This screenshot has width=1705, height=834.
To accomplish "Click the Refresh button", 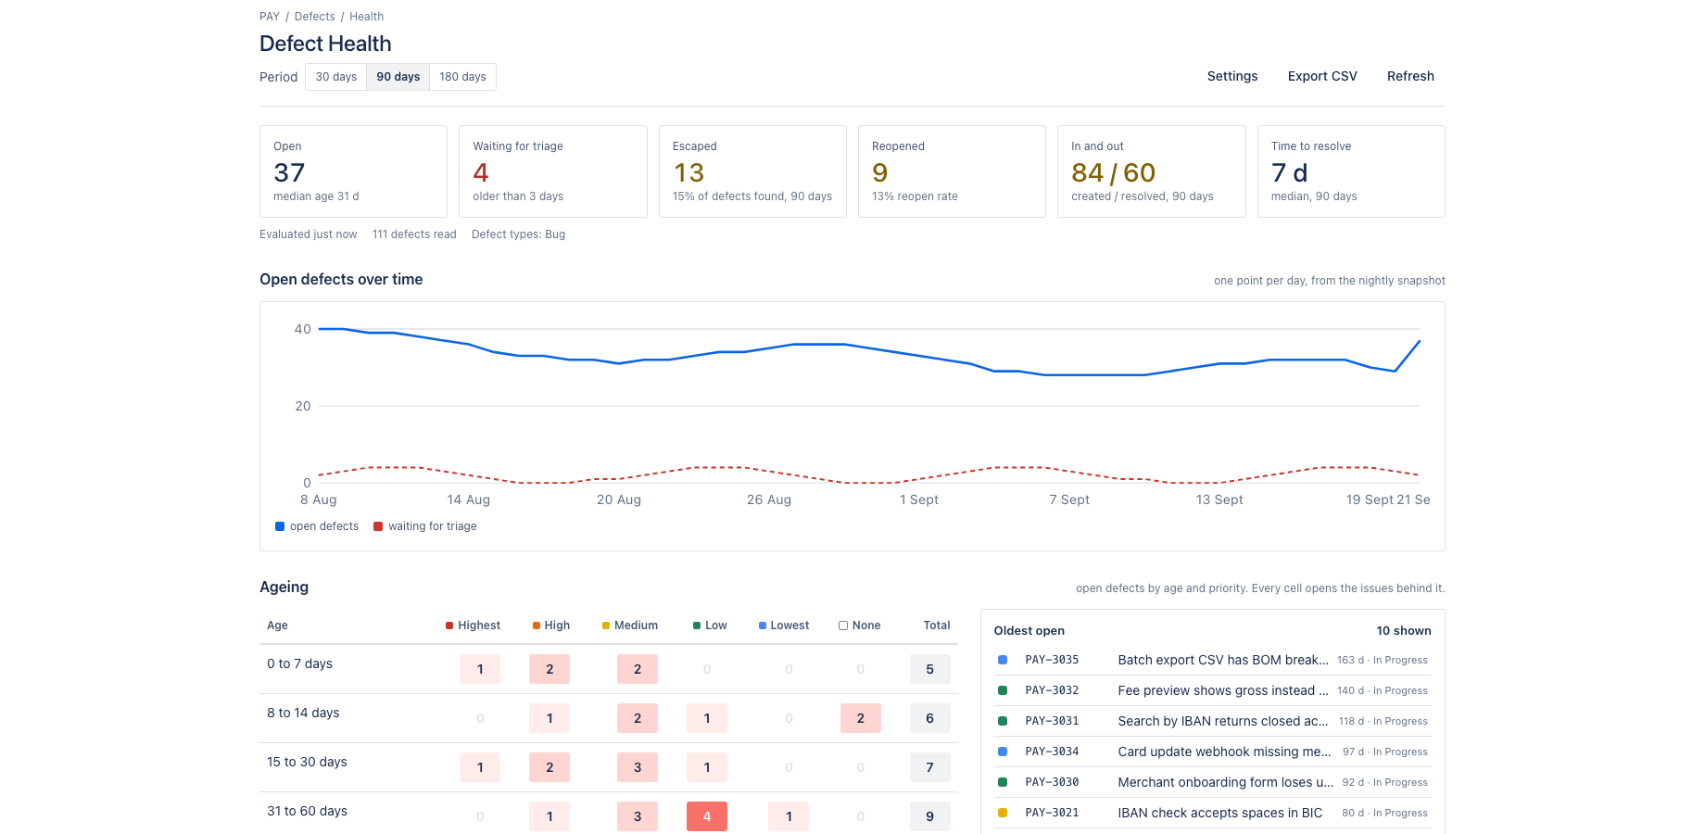I will [x=1410, y=76].
